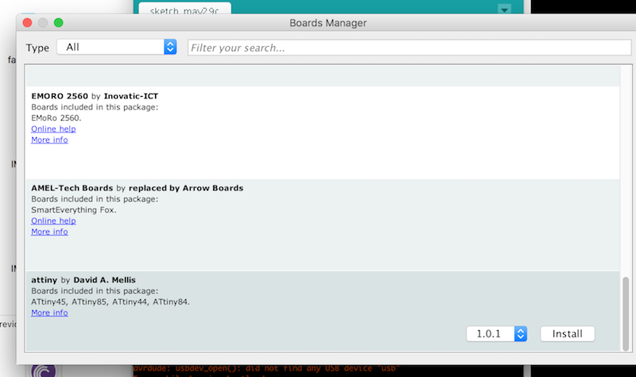The image size is (636, 377).
Task: Open the 1.0.1 version dropdown for attiny
Action: (496, 333)
